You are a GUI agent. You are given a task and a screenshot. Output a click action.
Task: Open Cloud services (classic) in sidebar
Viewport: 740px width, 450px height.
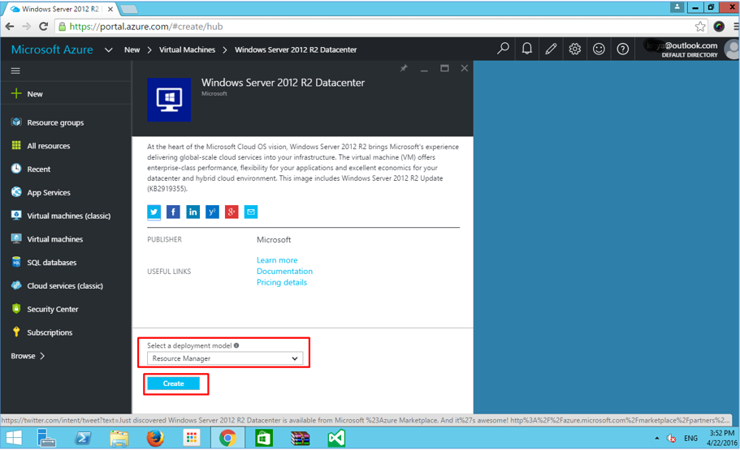click(x=66, y=285)
